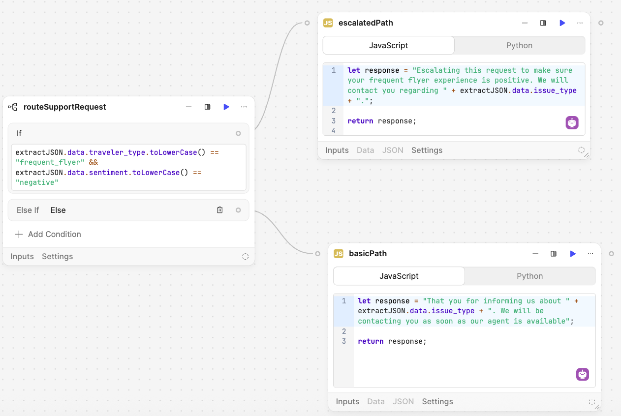Open more options menu for escalatedPath
621x416 pixels.
tap(580, 23)
